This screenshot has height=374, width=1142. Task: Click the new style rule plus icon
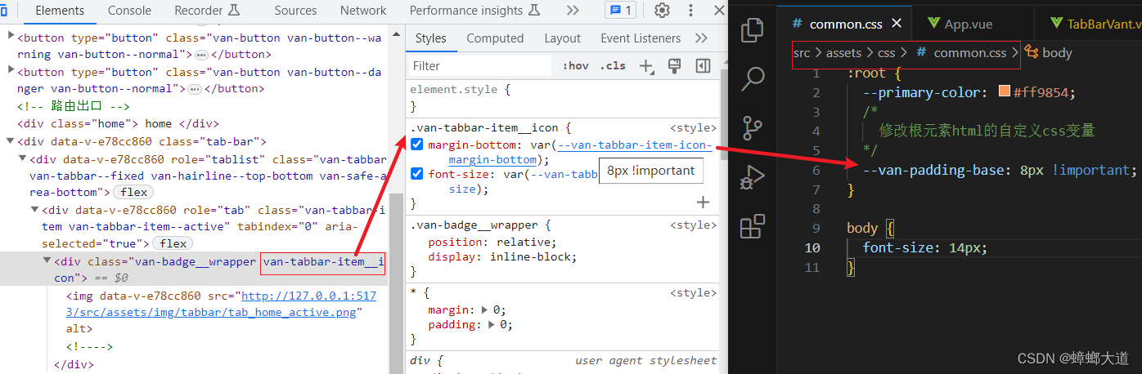[x=646, y=66]
